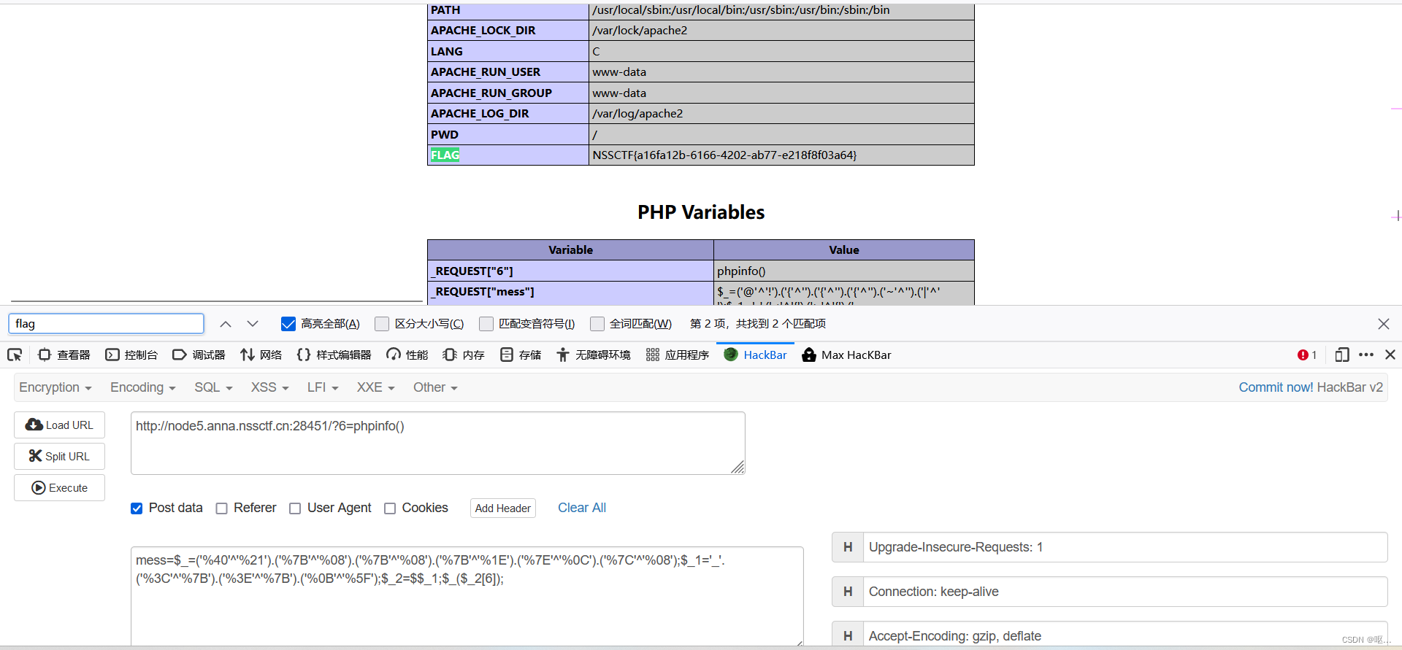Enable 区分大小写 match case checkbox
This screenshot has width=1402, height=650.
pyautogui.click(x=382, y=324)
